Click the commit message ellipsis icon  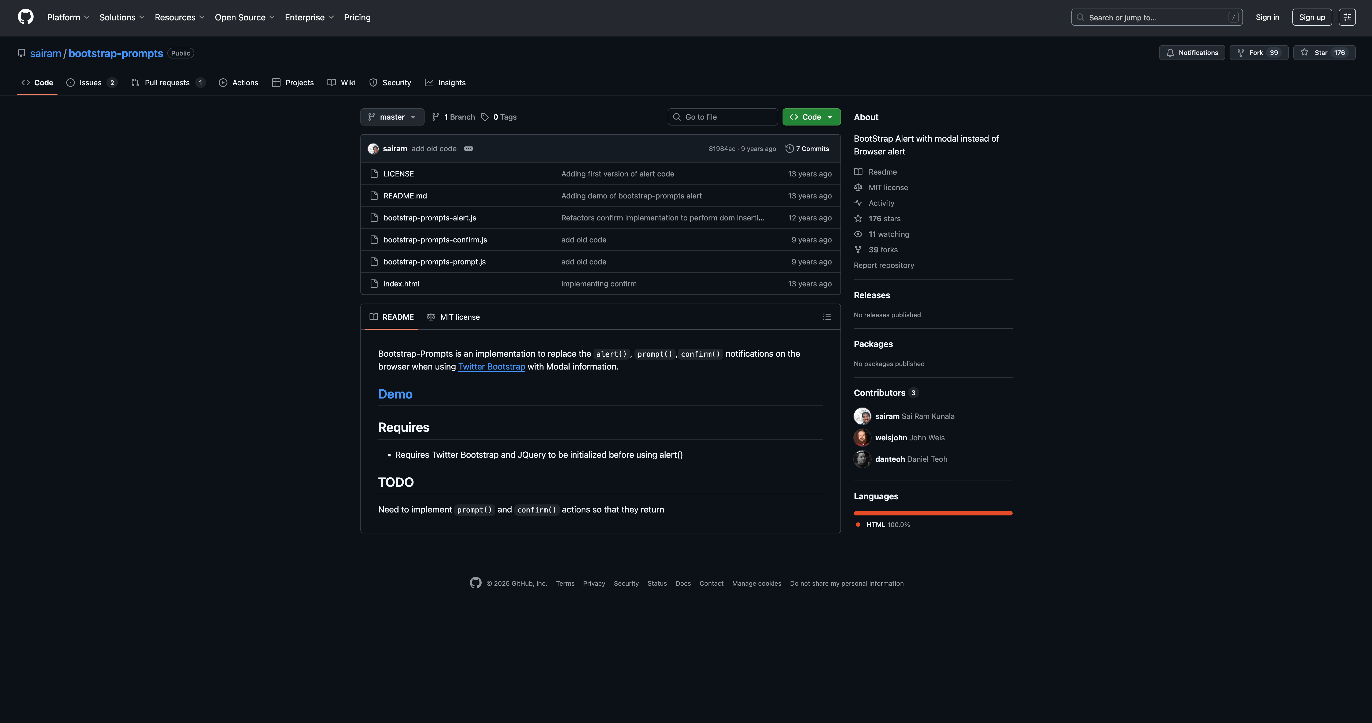(468, 149)
